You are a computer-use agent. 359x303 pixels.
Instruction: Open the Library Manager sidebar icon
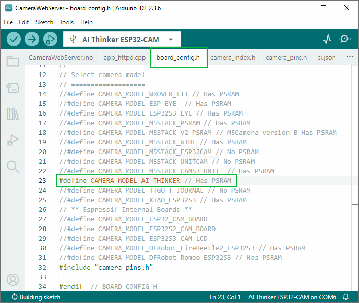(x=13, y=113)
